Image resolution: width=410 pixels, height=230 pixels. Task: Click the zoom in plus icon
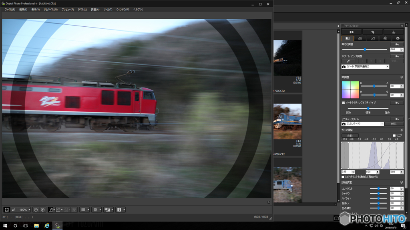click(42, 210)
